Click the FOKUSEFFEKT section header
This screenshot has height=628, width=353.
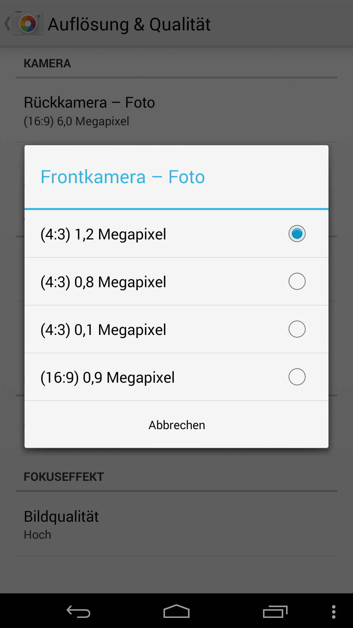(x=64, y=477)
